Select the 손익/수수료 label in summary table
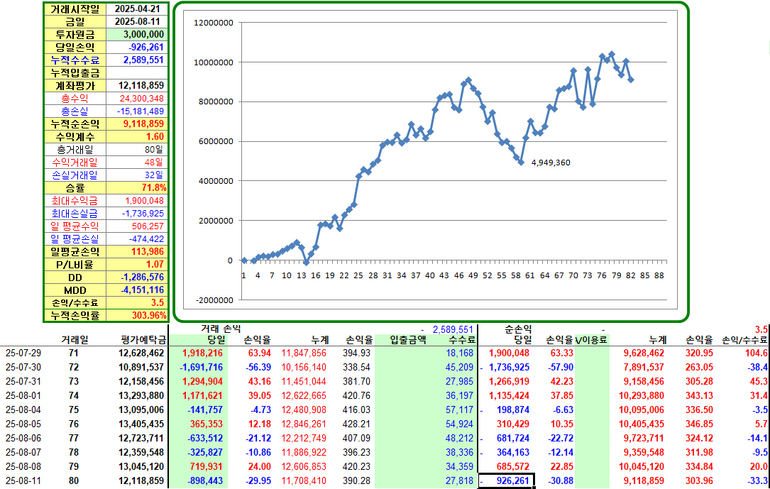Screen dimensions: 770x489 click(75, 302)
